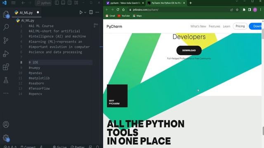The height and width of the screenshot is (148, 264).
Task: Toggle the bottom panel layout icon
Action: 63,3
